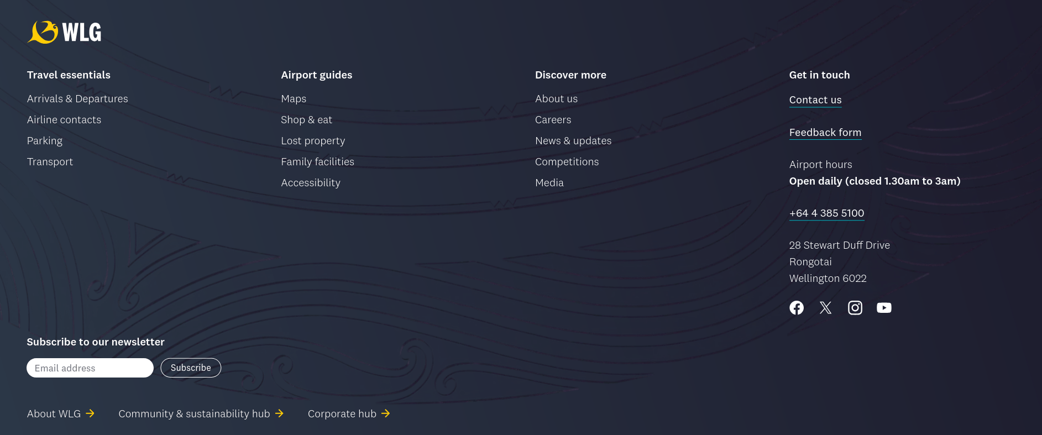Open the X (Twitter) social icon

(x=826, y=308)
